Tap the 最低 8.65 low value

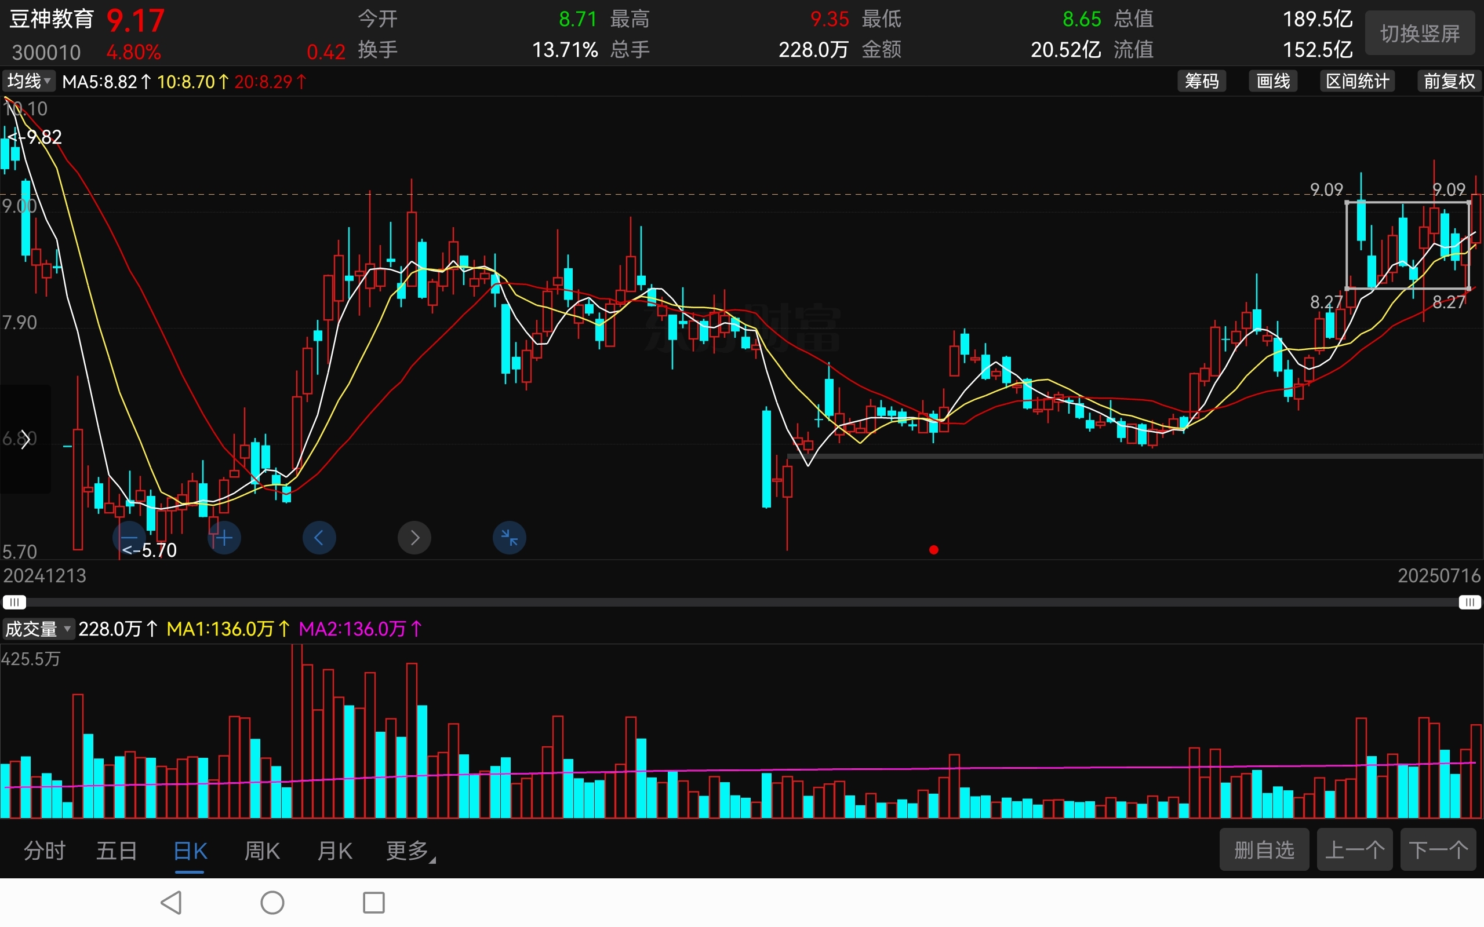pos(1082,19)
